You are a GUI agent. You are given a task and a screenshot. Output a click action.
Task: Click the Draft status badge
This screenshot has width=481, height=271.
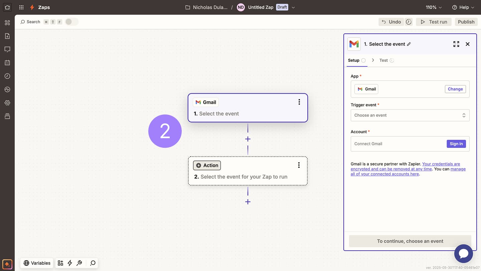click(x=282, y=7)
